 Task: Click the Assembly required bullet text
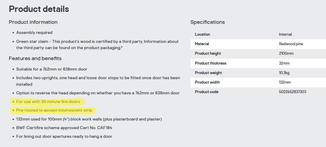(x=34, y=32)
